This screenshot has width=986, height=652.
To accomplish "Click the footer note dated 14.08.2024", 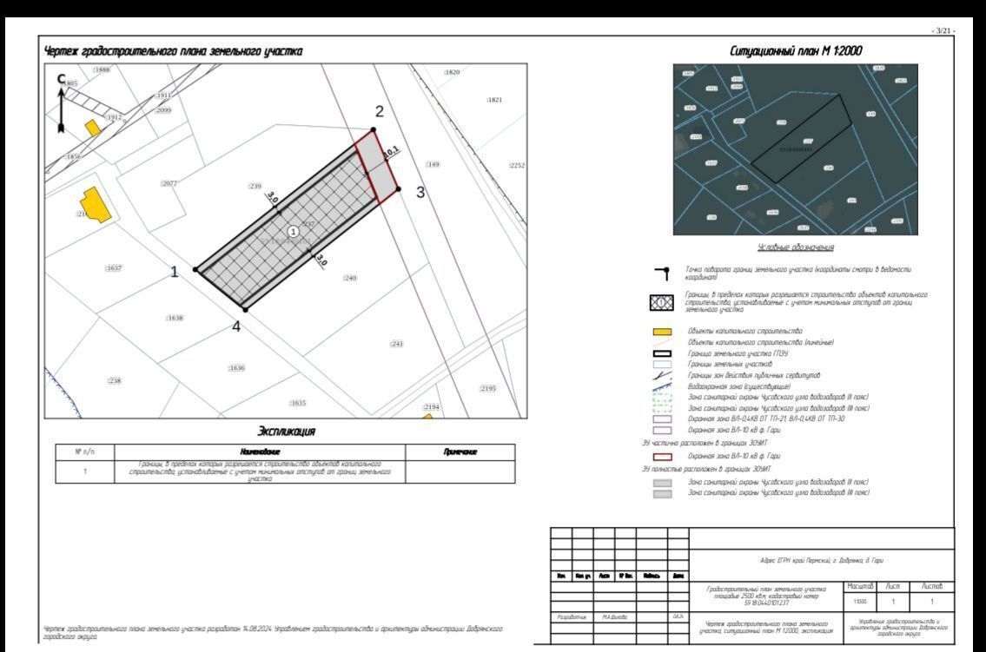I will tap(273, 633).
